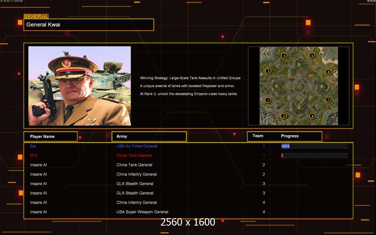Select the Army column header

point(149,136)
